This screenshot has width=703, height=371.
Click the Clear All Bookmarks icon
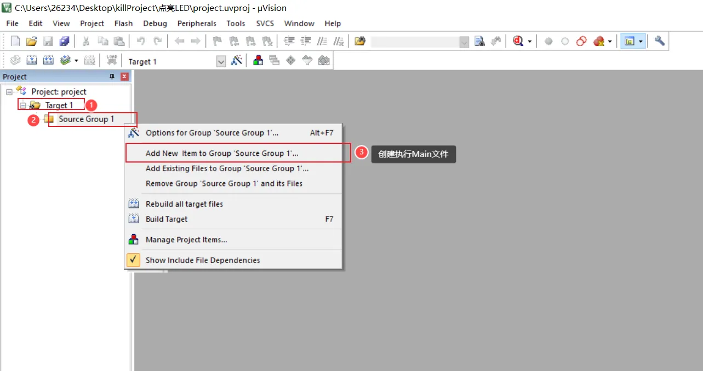(x=267, y=41)
